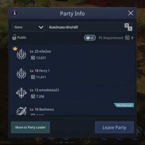The height and width of the screenshot is (145, 145).
Task: Click emsoloista23 class emblem icon
Action: coord(21,93)
